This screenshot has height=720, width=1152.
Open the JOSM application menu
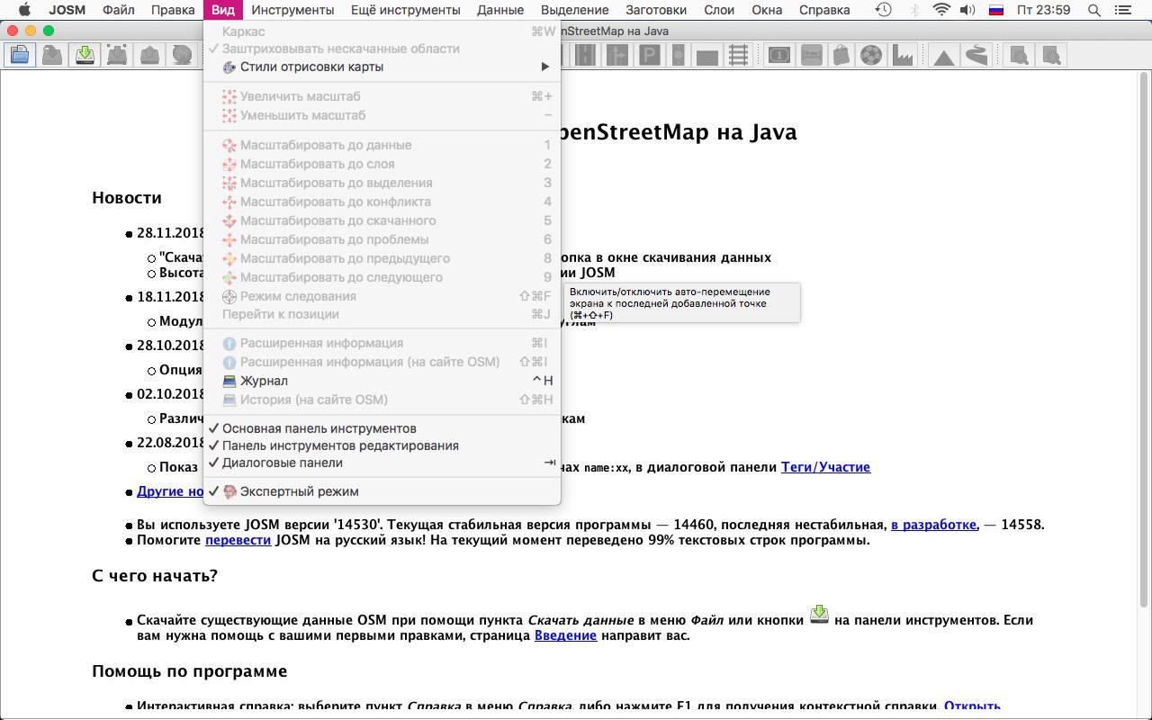tap(67, 10)
